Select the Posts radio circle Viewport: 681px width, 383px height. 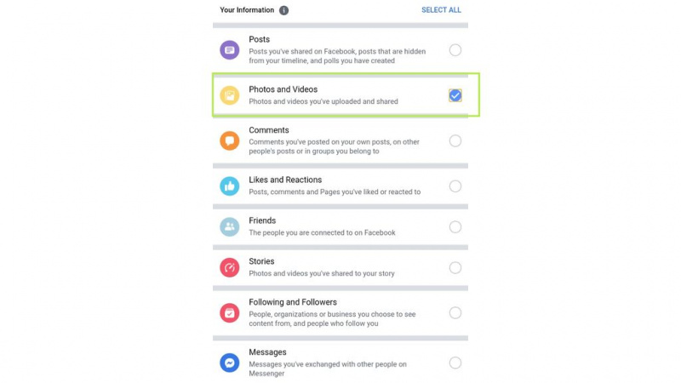[455, 50]
